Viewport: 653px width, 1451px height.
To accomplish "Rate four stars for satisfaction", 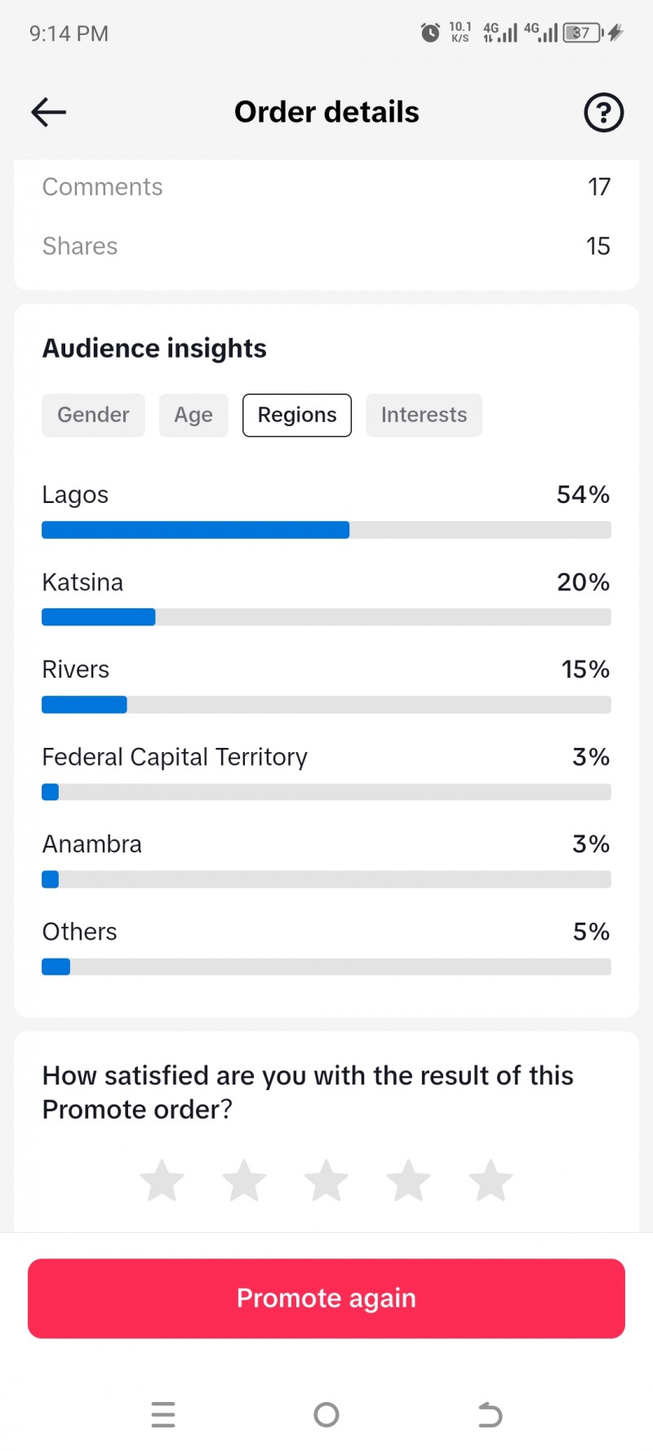I will point(408,1180).
